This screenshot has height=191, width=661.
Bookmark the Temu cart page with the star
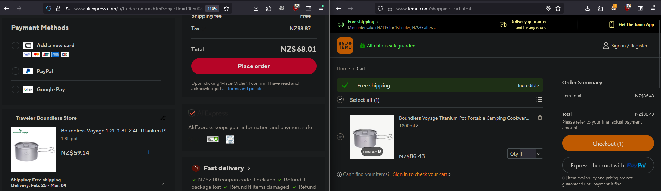point(558,8)
